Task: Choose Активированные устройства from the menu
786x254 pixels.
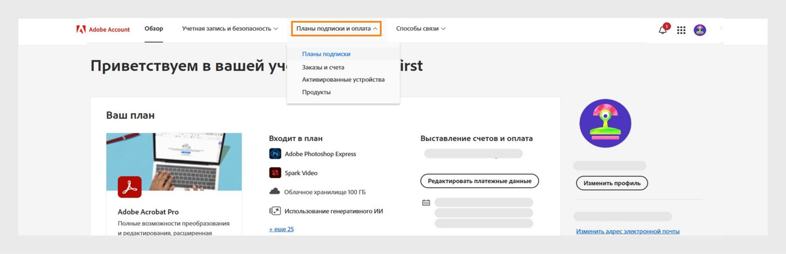Action: 343,79
